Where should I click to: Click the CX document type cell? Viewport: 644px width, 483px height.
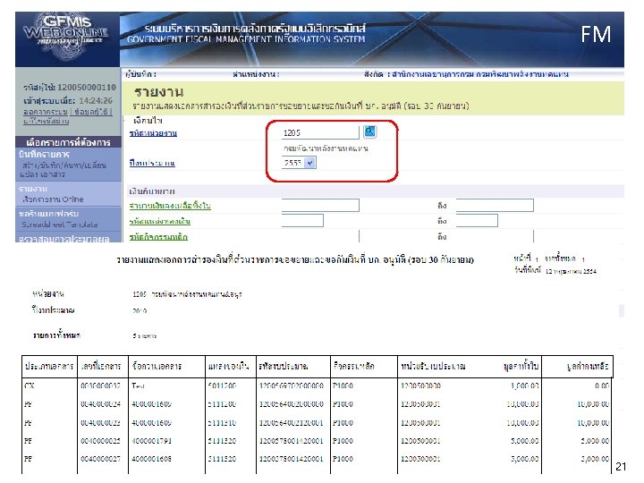pos(30,386)
